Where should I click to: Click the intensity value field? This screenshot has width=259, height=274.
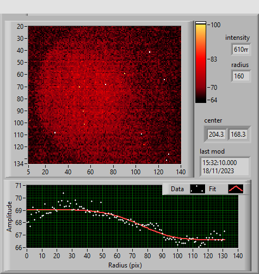pyautogui.click(x=241, y=50)
